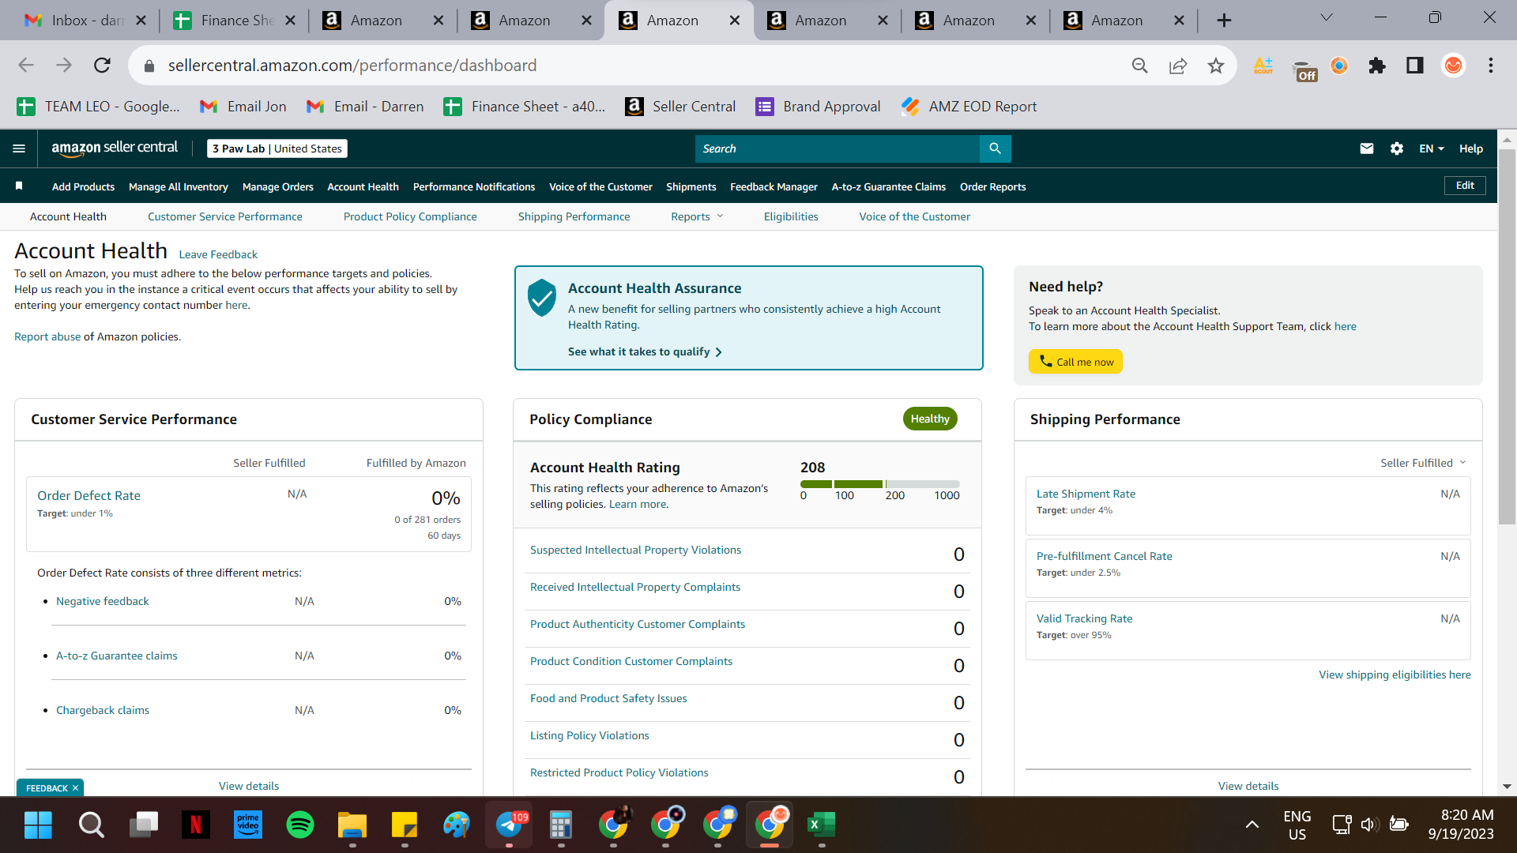Close the FEEDBACK tab with X

pos(76,788)
